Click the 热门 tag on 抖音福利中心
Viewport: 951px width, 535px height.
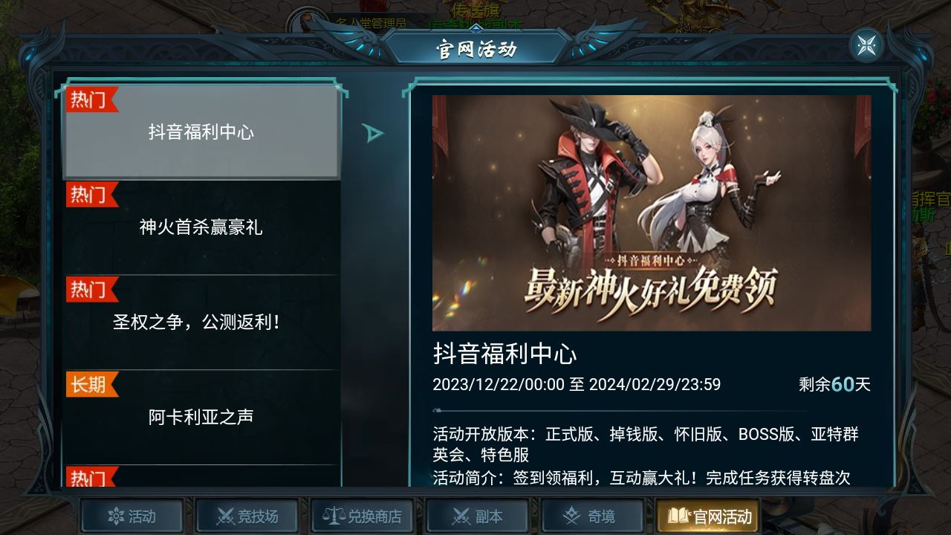pyautogui.click(x=91, y=100)
